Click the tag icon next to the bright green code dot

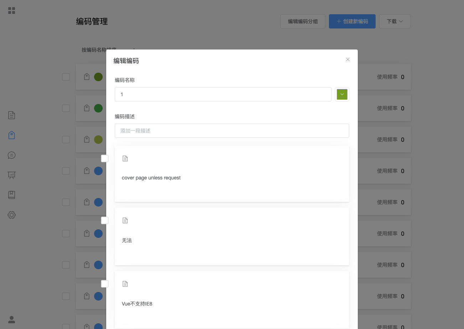tap(87, 108)
